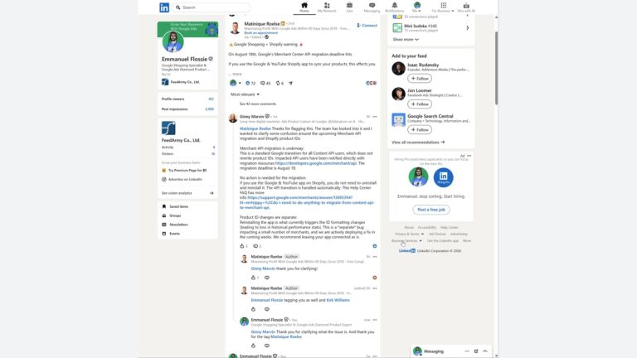
Task: Reply to Matinique's 'thank you for clarifying' comment
Action: pyautogui.click(x=267, y=278)
